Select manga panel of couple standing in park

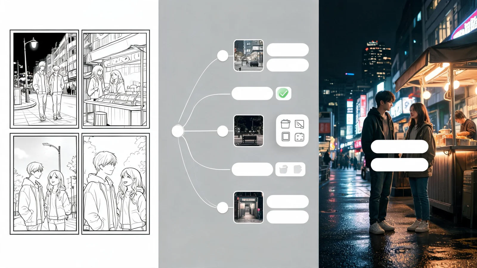click(44, 184)
